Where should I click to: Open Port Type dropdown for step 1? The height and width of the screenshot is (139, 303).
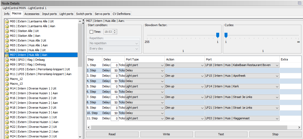tap(145, 65)
